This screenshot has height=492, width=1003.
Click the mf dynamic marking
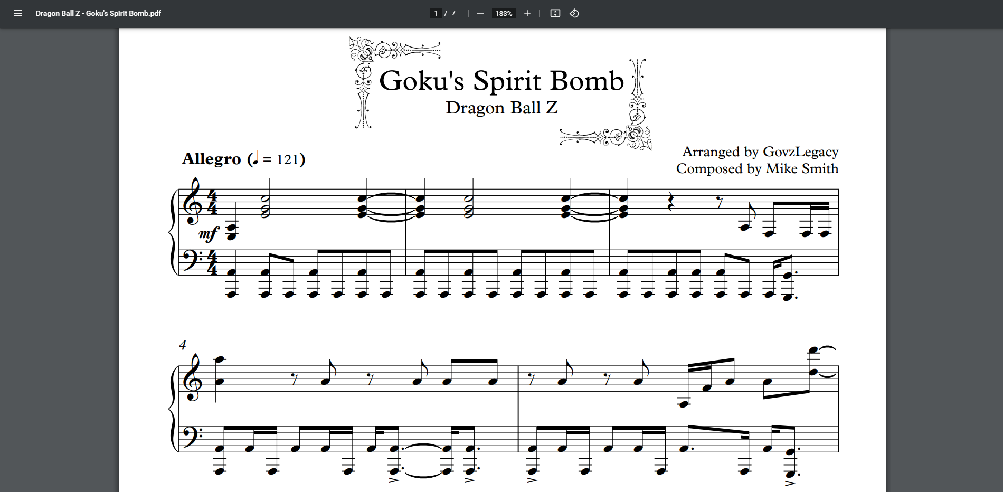click(209, 233)
